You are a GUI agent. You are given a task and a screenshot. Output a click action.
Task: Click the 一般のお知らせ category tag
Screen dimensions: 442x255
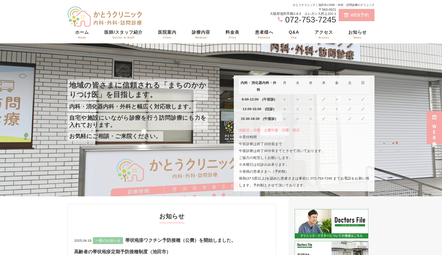click(x=108, y=240)
